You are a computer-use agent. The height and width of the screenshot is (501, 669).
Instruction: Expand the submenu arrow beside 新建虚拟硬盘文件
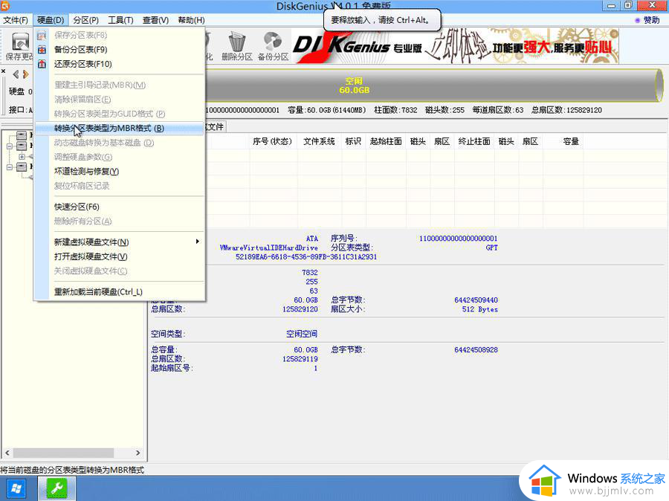[197, 242]
